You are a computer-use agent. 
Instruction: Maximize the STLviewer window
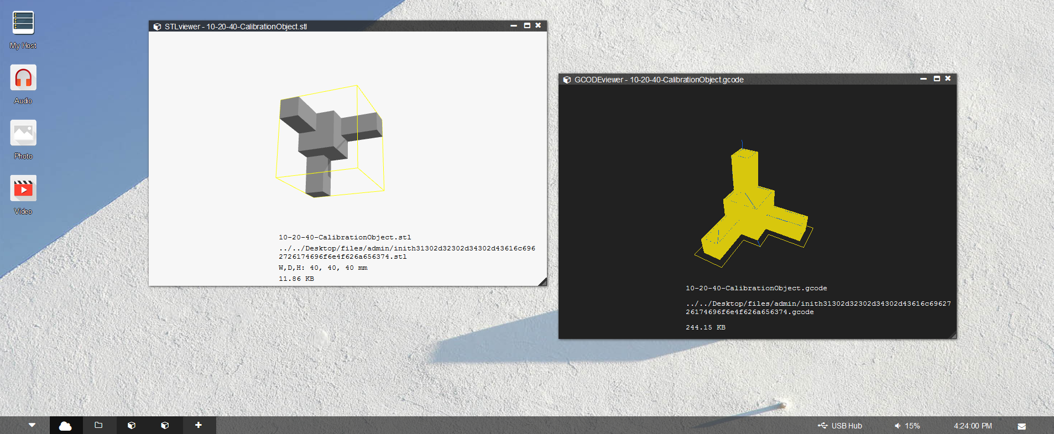pyautogui.click(x=527, y=25)
